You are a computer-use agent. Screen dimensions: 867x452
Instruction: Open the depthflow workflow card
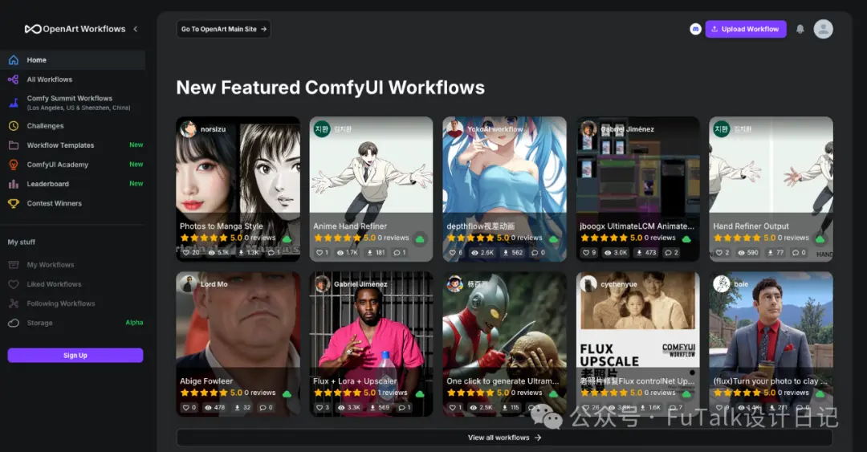pos(504,189)
